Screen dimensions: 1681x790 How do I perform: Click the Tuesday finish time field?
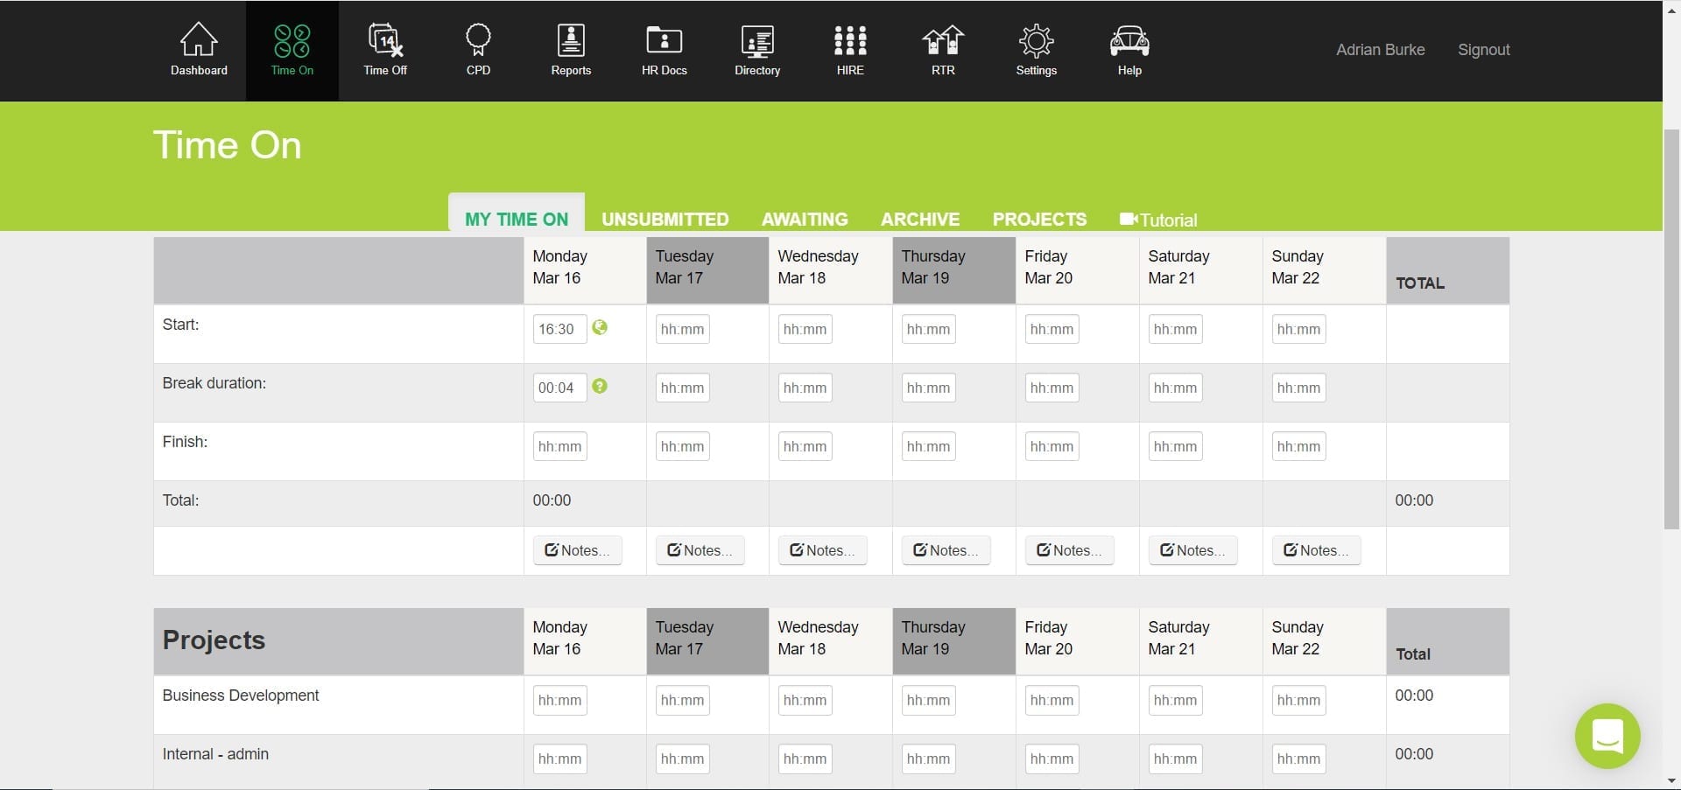tap(683, 446)
